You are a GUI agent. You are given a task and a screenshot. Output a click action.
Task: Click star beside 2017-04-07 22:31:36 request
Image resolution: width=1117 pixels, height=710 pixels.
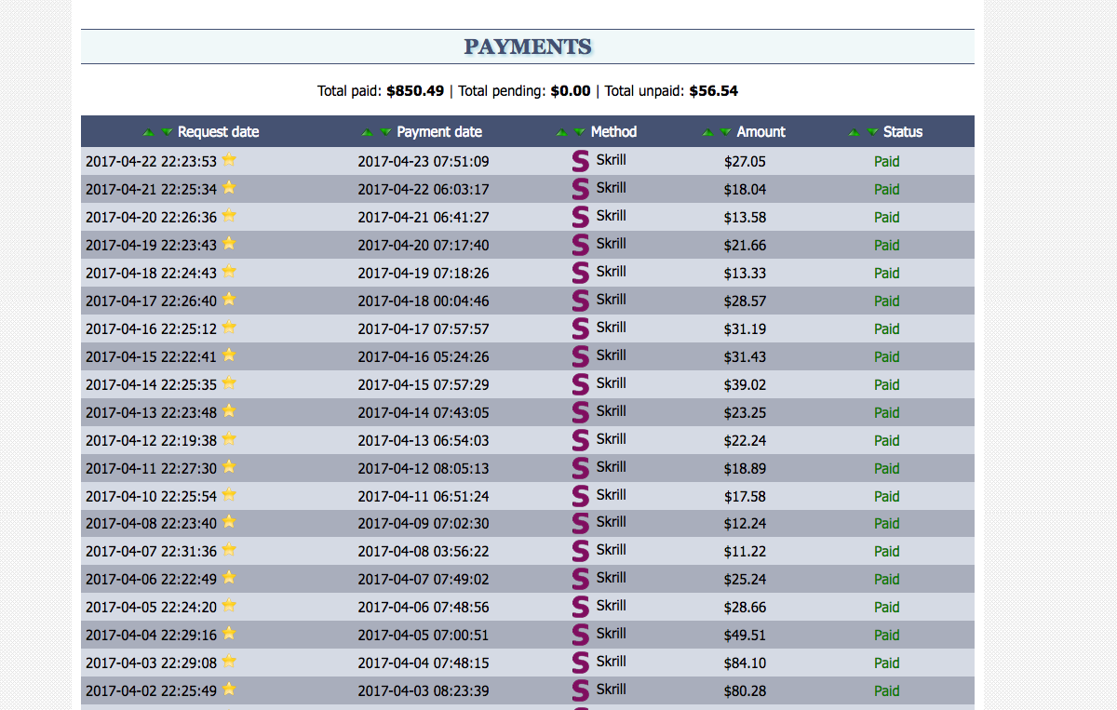(x=229, y=549)
